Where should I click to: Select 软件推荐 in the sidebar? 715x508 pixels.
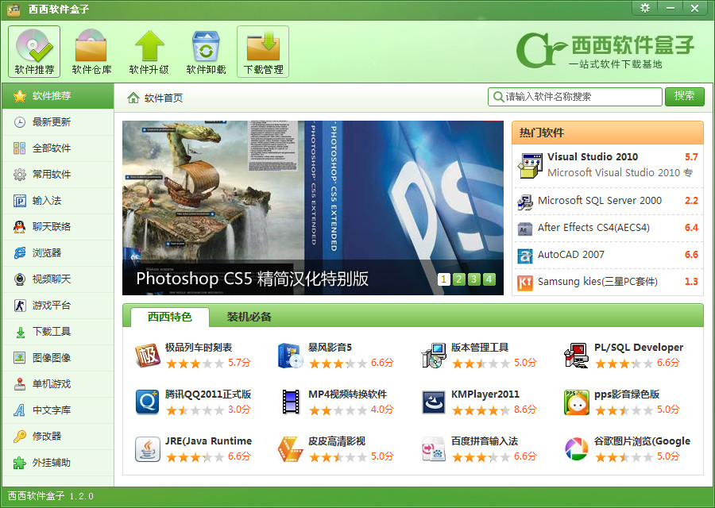point(58,96)
